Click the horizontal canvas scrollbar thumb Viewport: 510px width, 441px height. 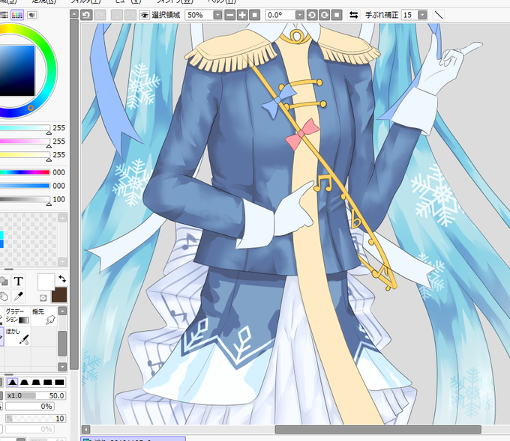tap(378, 430)
